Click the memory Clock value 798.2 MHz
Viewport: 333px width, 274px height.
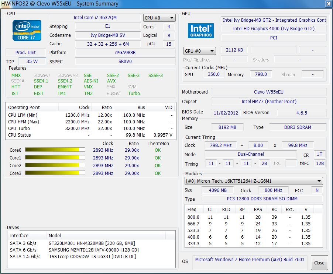pos(221,145)
